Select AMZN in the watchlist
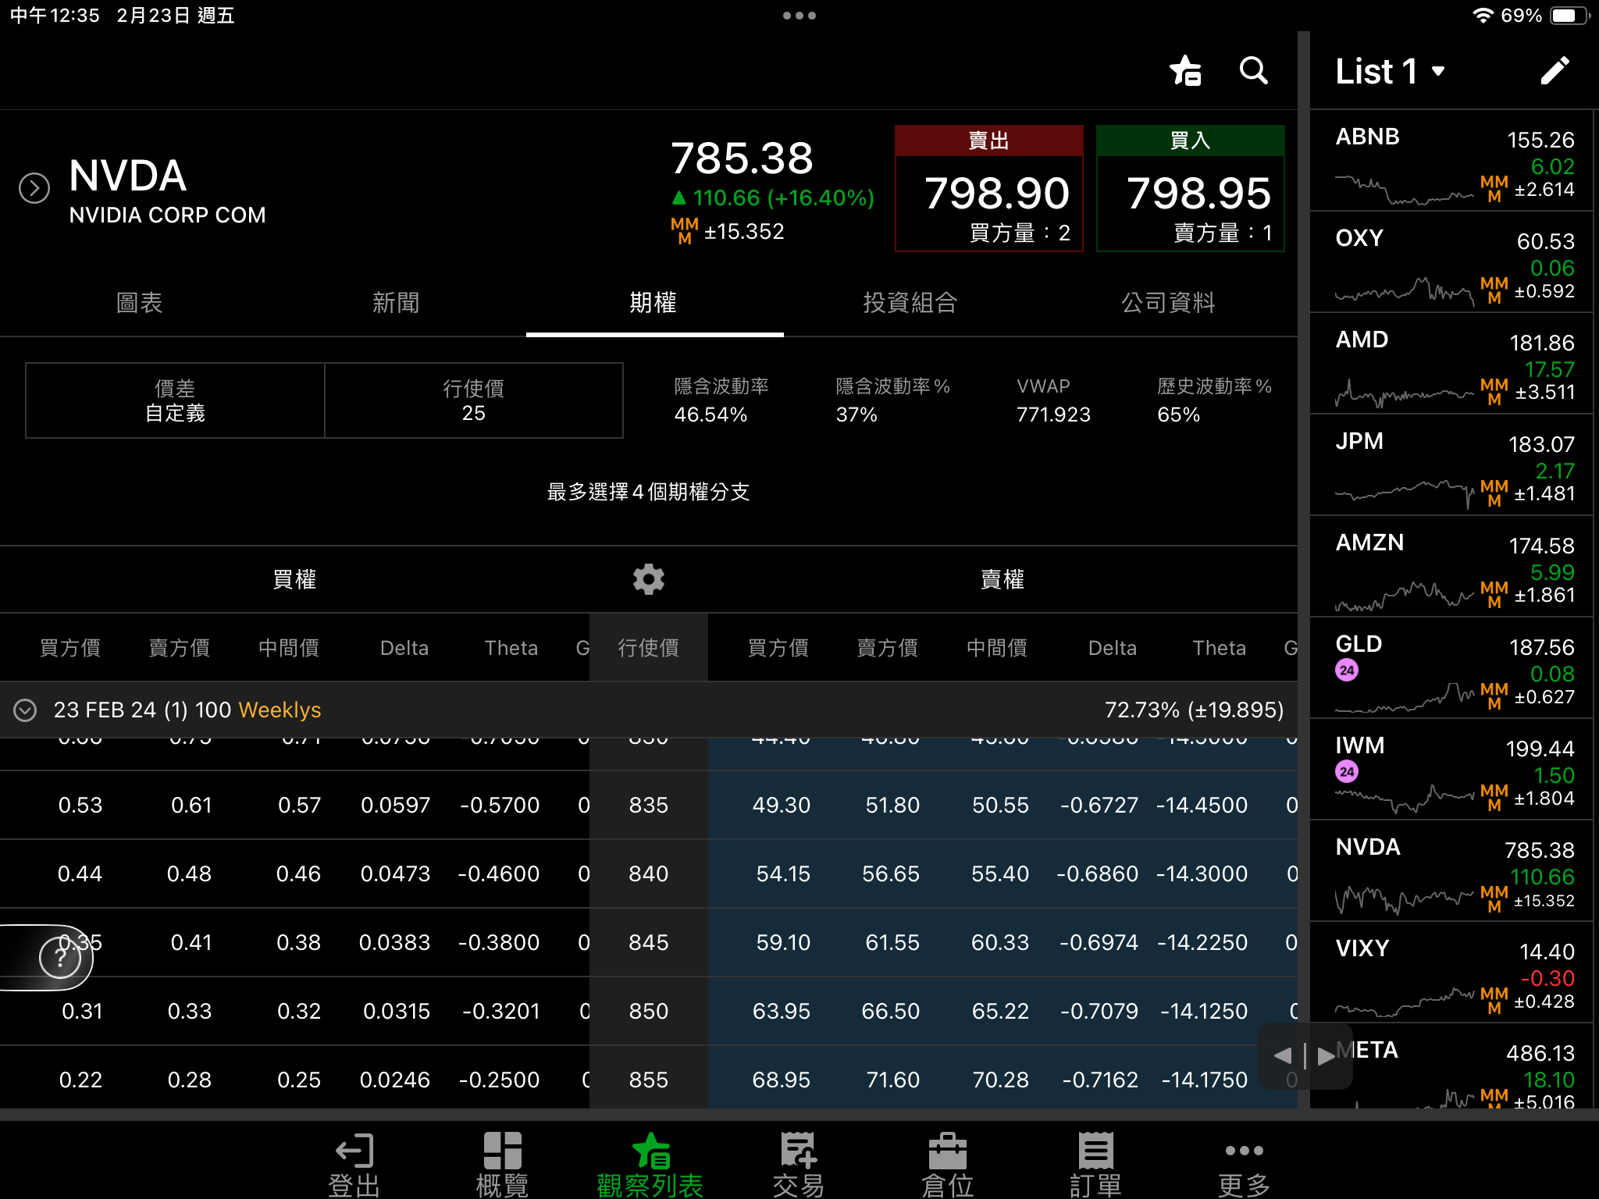The width and height of the screenshot is (1599, 1199). pos(1452,567)
